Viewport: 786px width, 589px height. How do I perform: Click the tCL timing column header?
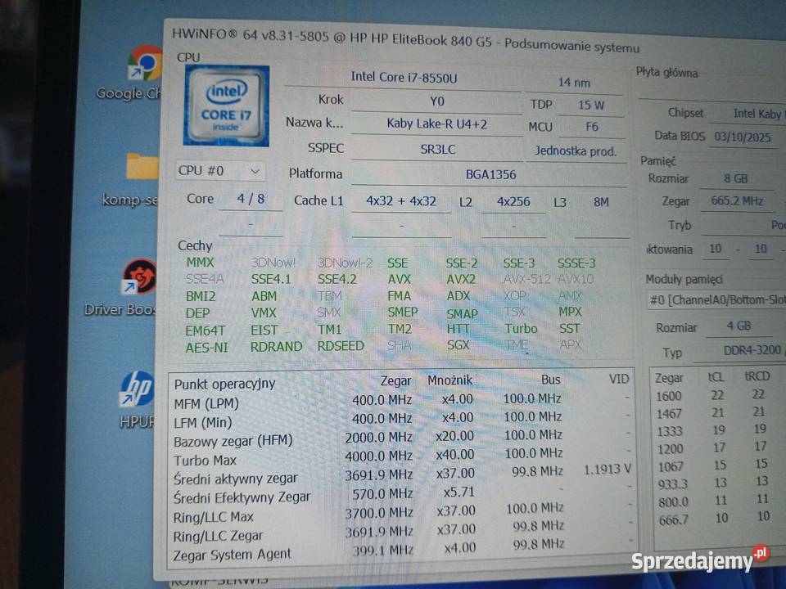[716, 377]
